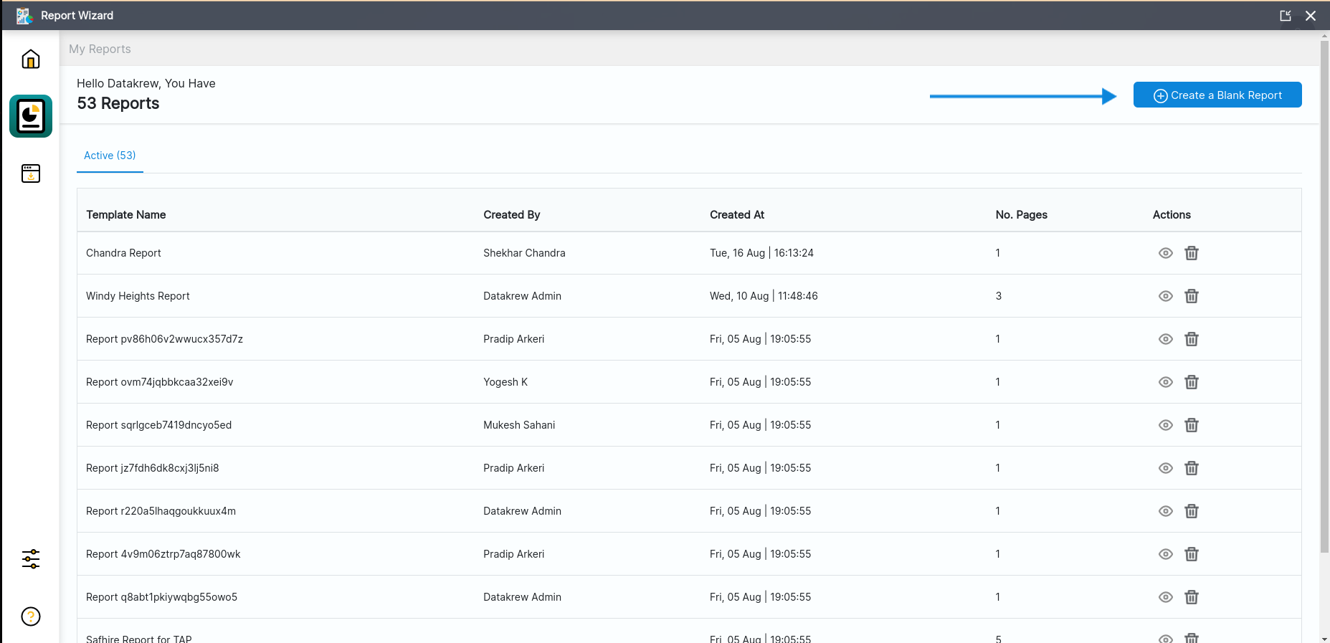This screenshot has height=643, width=1330.
Task: Click the help question mark icon
Action: coord(31,616)
